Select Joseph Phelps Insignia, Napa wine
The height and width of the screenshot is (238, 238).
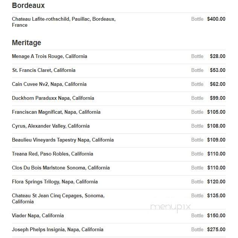(x=58, y=230)
